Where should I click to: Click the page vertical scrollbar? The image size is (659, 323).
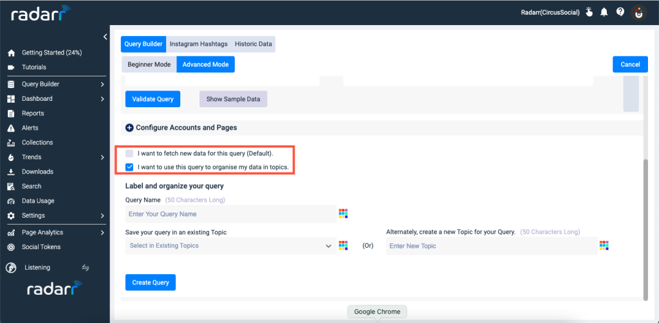click(645, 229)
